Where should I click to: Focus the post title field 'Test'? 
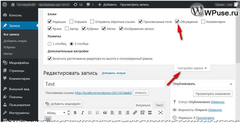(104, 84)
